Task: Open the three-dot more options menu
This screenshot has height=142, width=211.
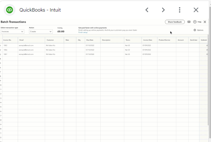Action: [180, 10]
